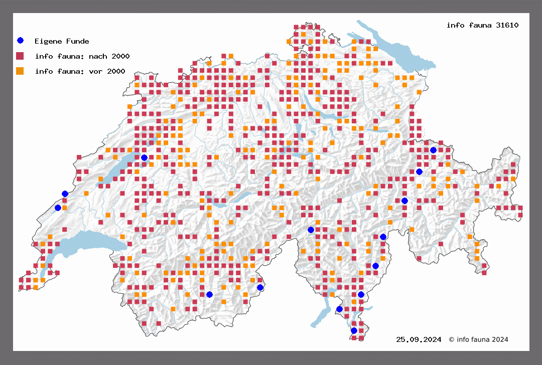Viewport: 542px width, 365px height.
Task: Click the orange square legend marker
Action: tap(20, 71)
